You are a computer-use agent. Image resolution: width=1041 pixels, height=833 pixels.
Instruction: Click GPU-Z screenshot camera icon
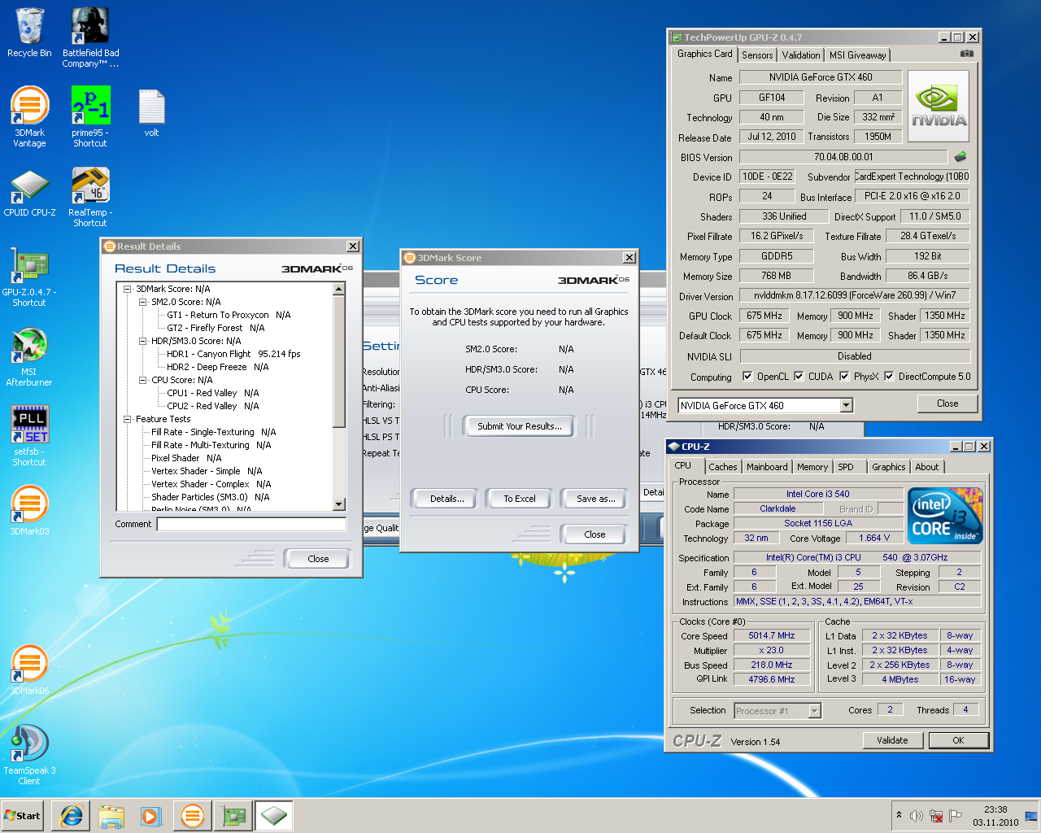coord(966,54)
